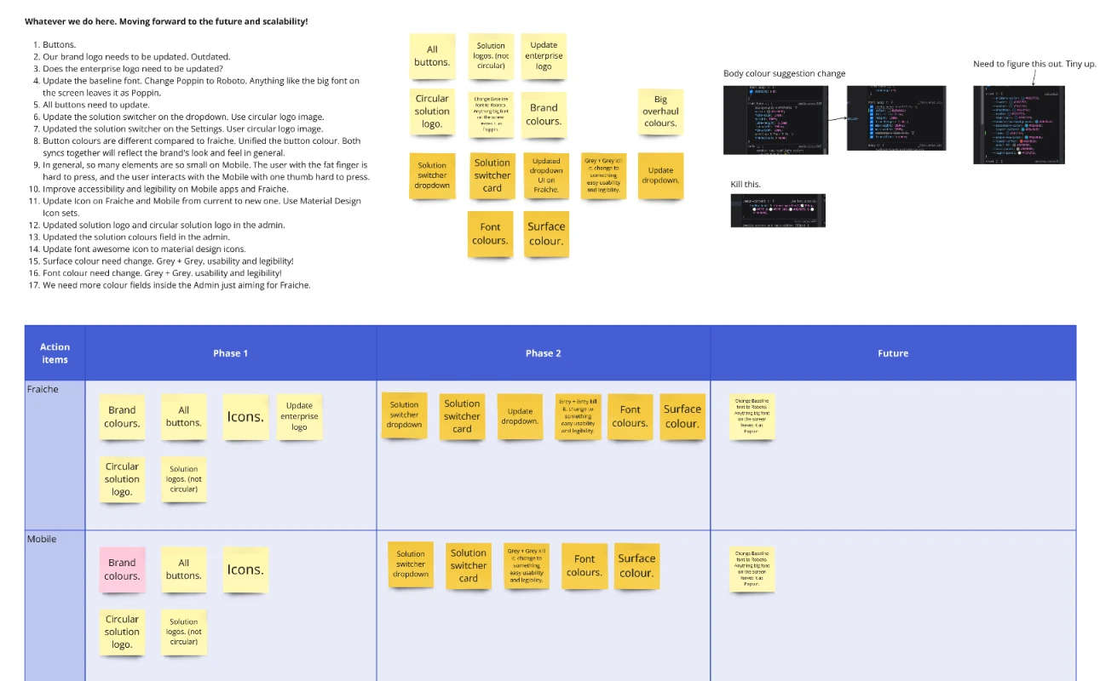Select the All buttons note above the table
The height and width of the screenshot is (681, 1100).
pyautogui.click(x=432, y=56)
